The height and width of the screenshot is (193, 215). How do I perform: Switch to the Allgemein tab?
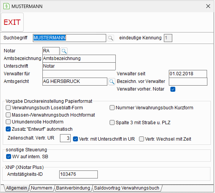tap(16, 188)
